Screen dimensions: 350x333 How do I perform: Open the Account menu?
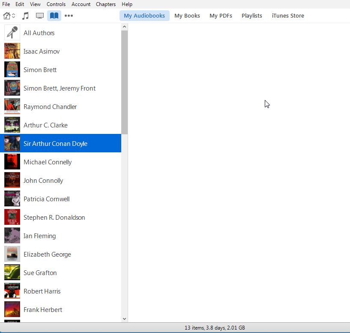(x=81, y=4)
